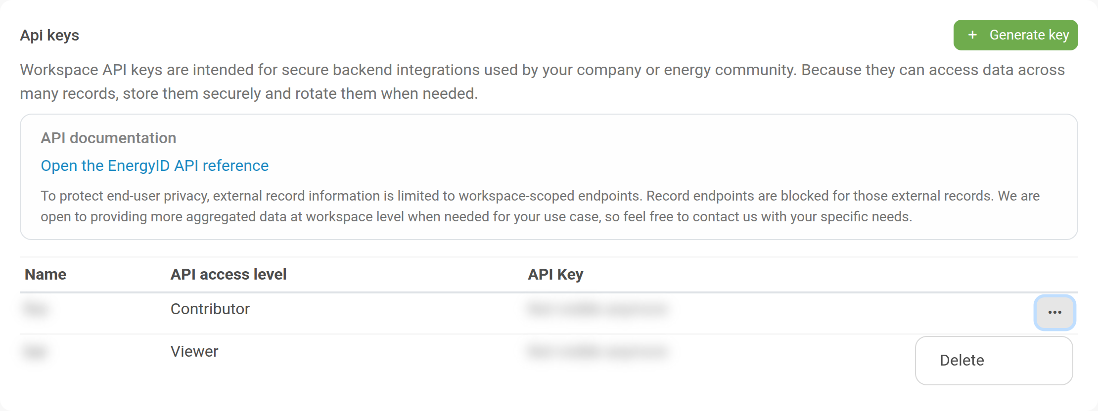Click the Api keys section heading
Screen dimensions: 1098x411
click(49, 36)
